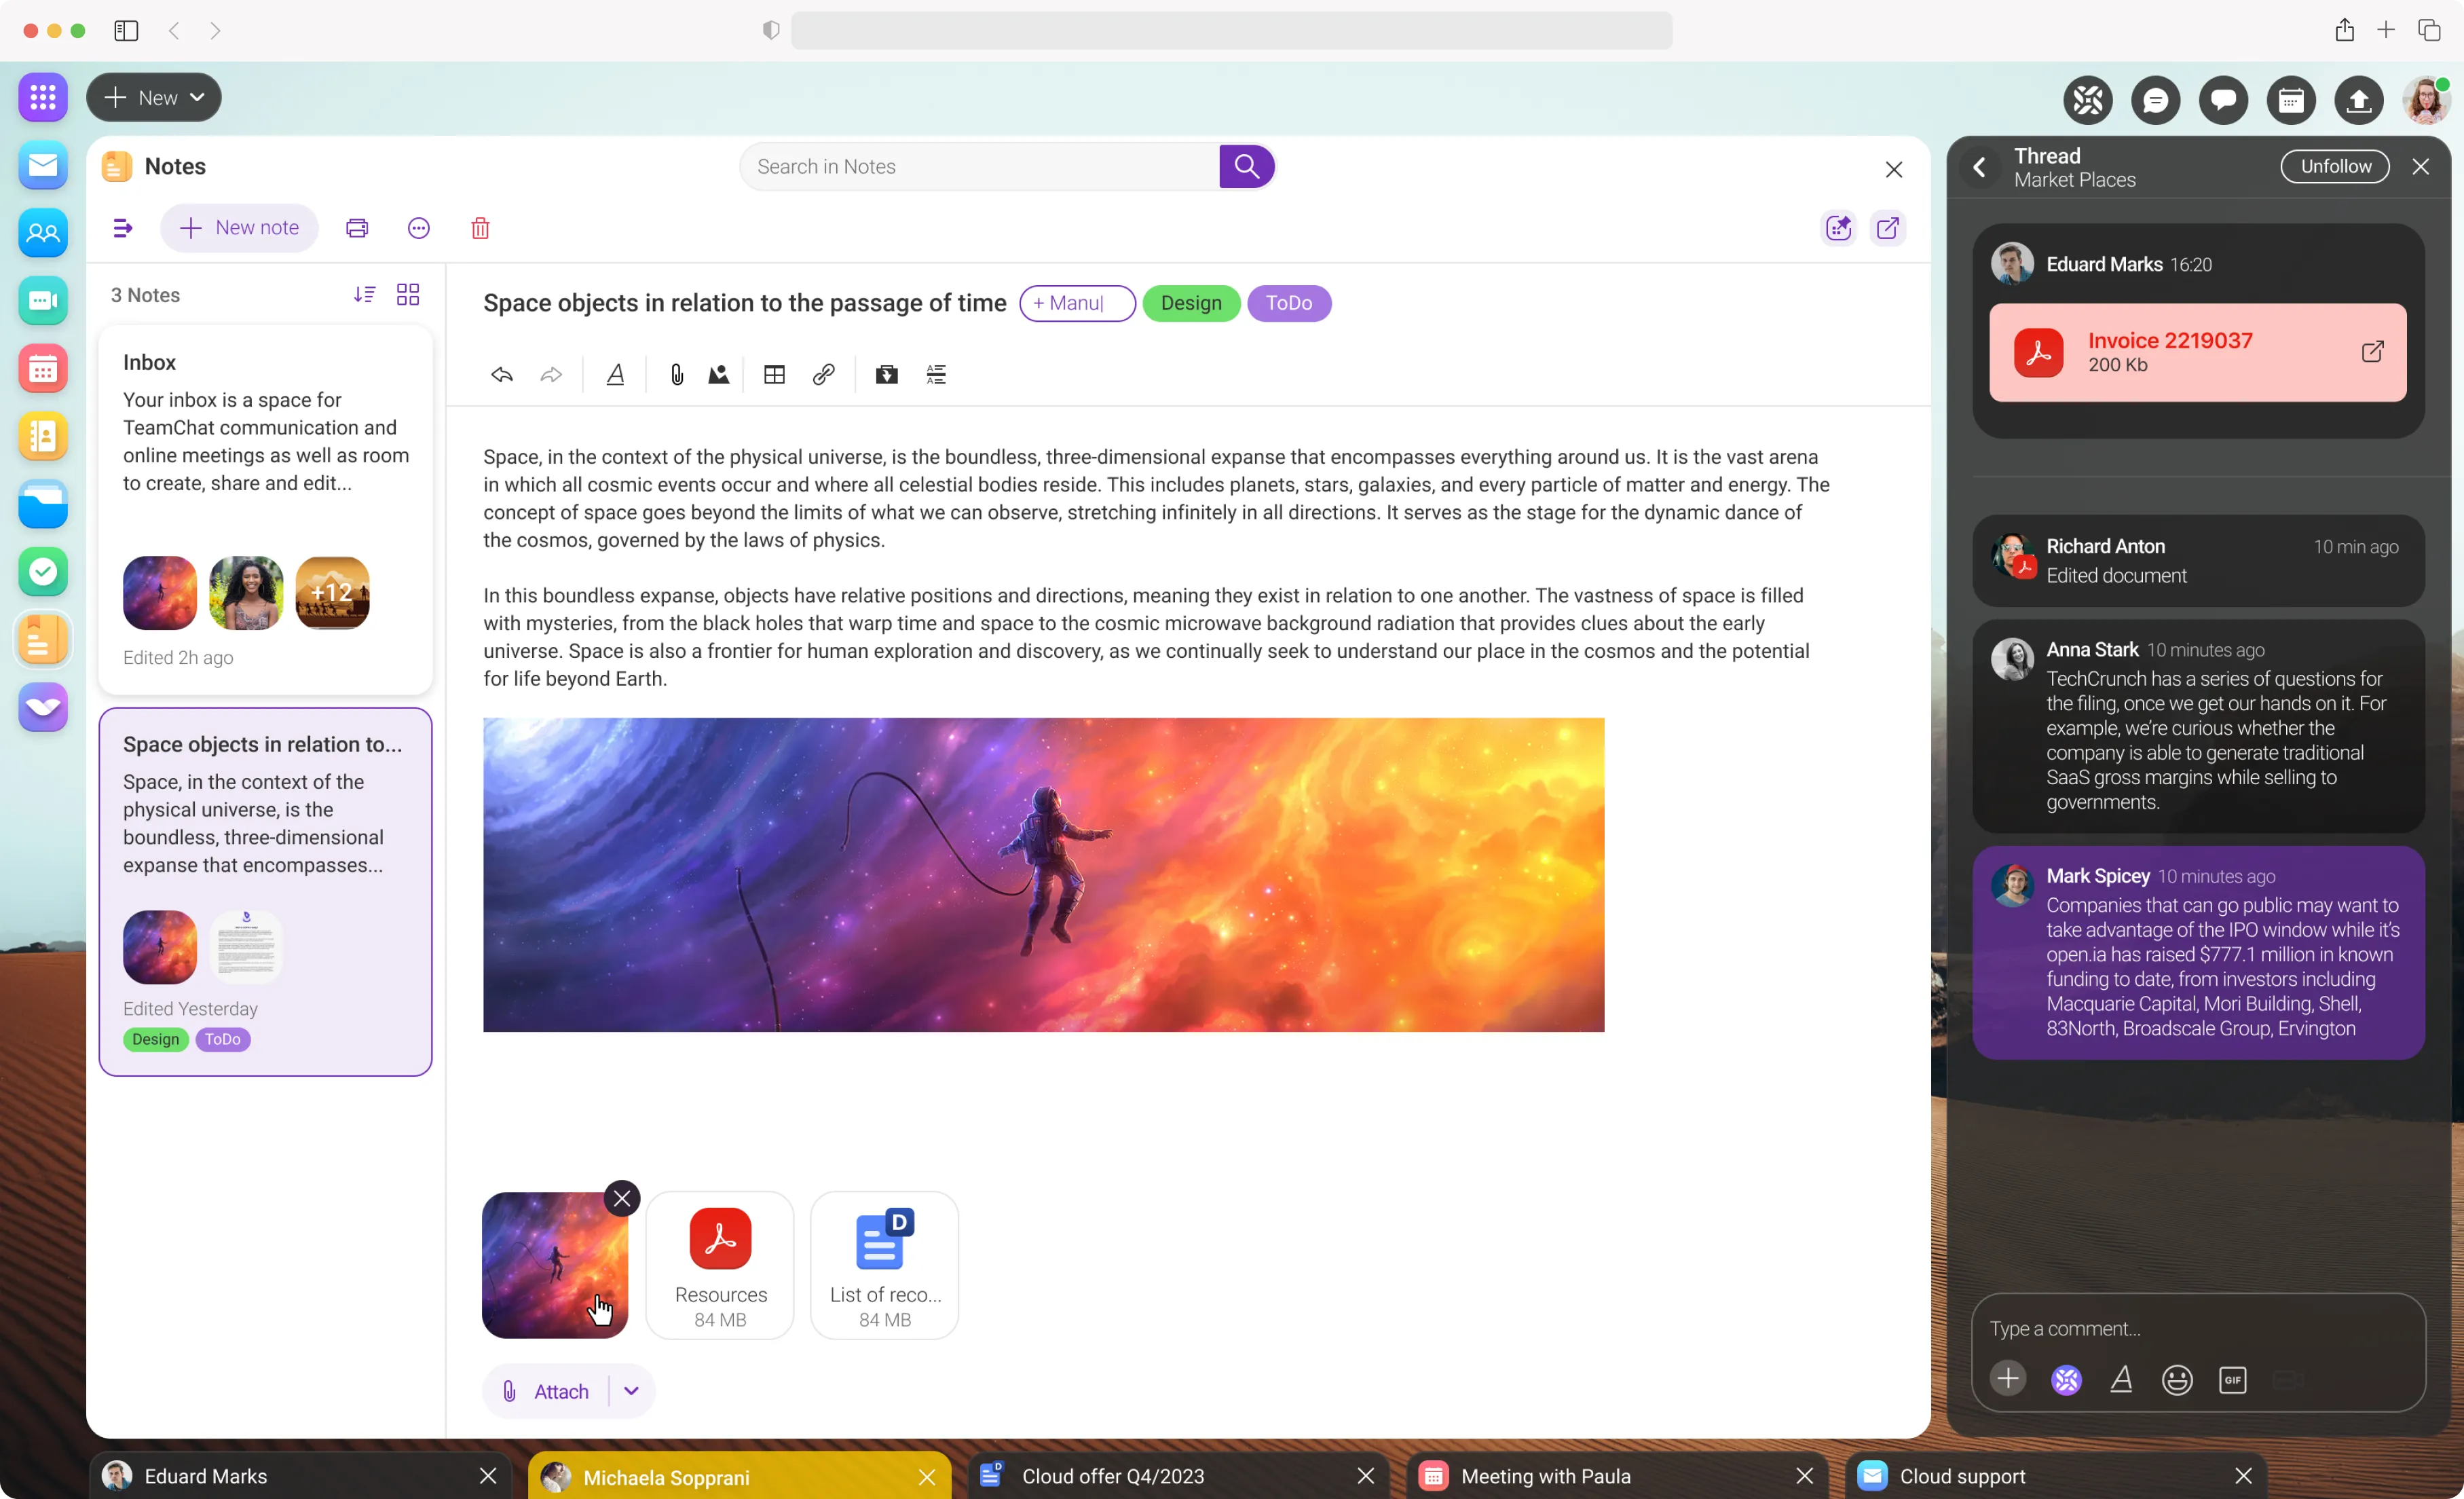Viewport: 2464px width, 1499px height.
Task: Click the paperclip attachment icon in toolbar
Action: tap(677, 374)
